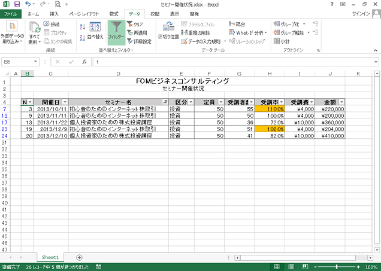The image size is (381, 271).
Task: Sort ascending with the A-Z icon
Action: click(83, 26)
